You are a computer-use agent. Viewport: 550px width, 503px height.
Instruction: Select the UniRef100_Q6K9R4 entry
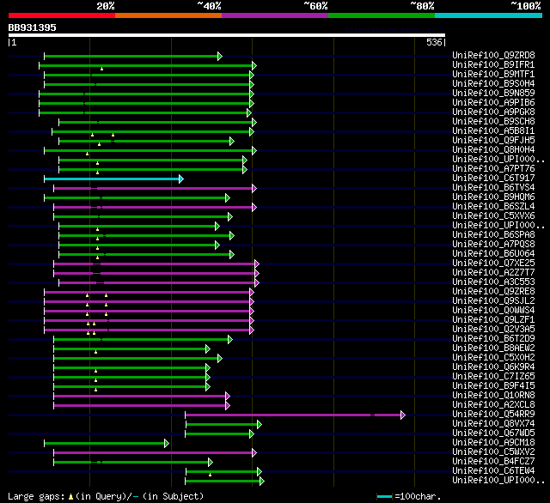pos(493,367)
